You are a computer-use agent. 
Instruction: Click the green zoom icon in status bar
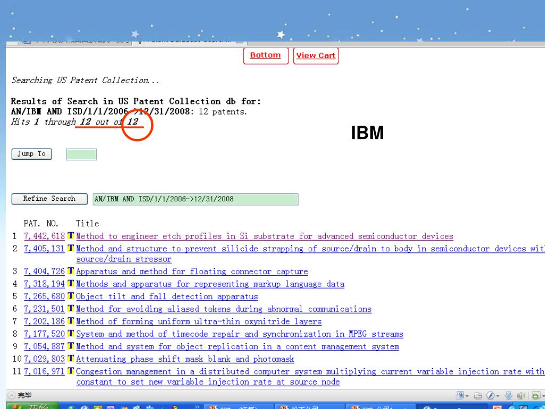coord(536,396)
